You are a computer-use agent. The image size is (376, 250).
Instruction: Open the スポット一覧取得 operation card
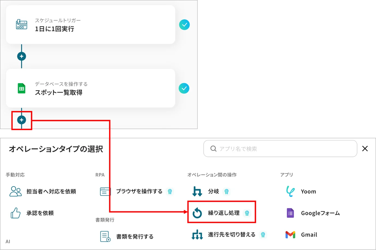tap(90, 88)
